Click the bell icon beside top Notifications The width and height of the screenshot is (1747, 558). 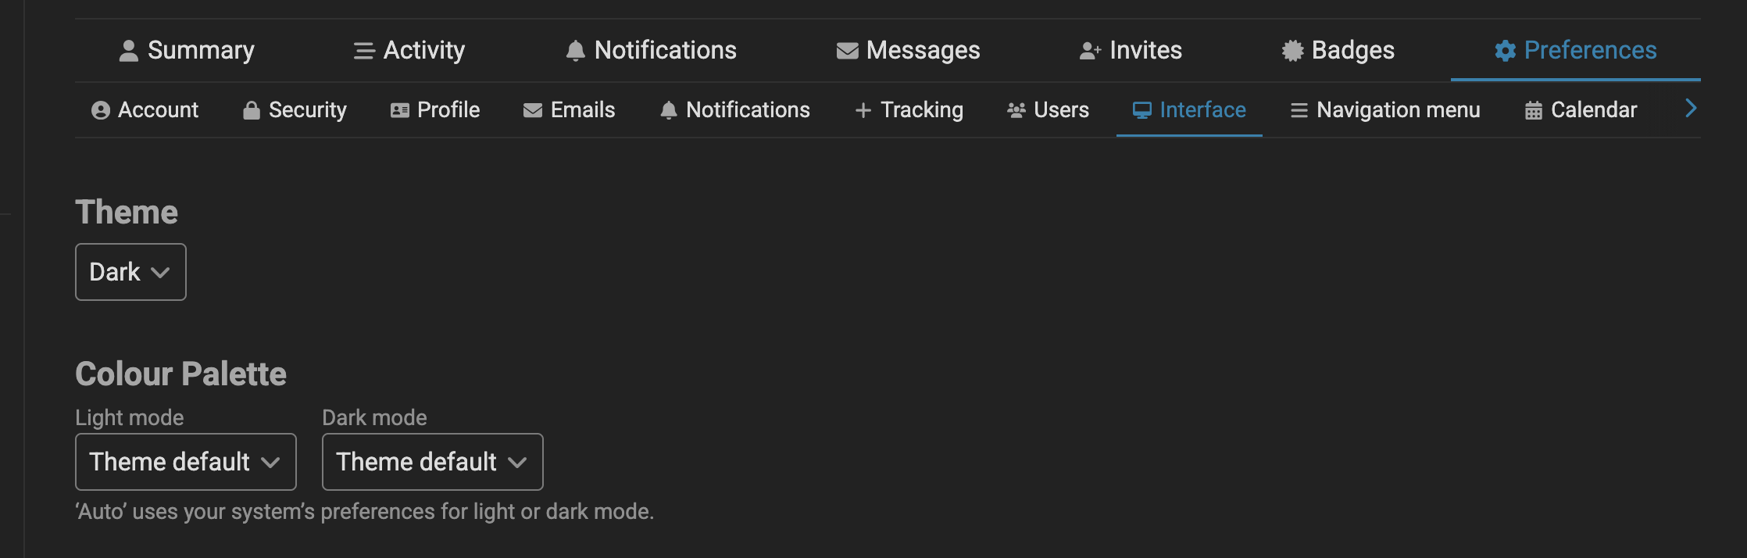click(x=575, y=51)
